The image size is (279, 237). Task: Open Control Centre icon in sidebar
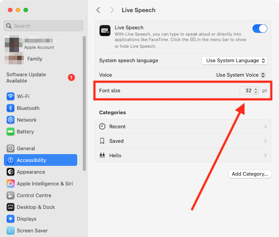click(11, 195)
